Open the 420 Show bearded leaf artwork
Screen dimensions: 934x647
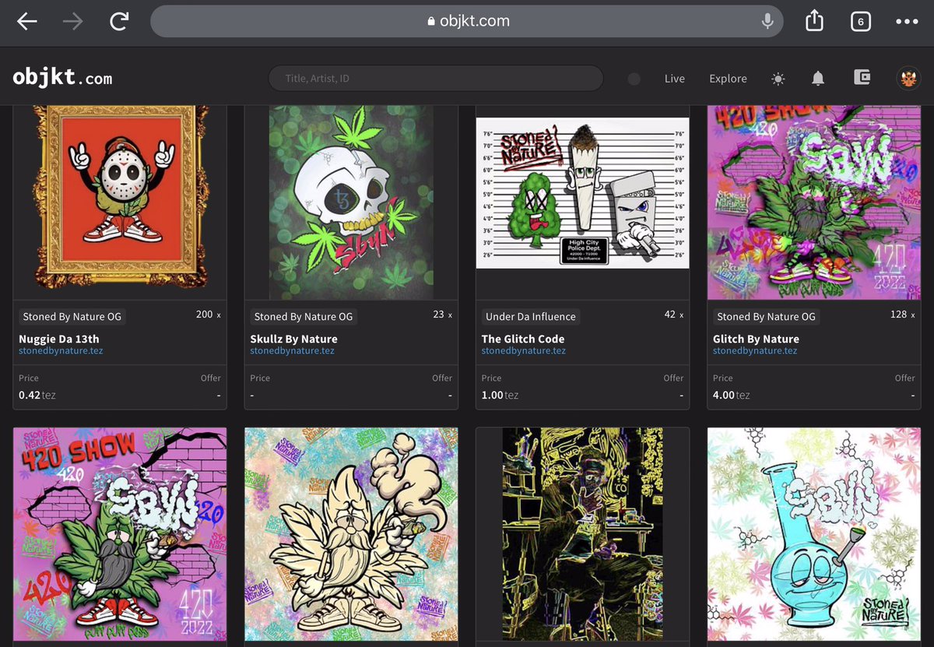click(x=120, y=534)
